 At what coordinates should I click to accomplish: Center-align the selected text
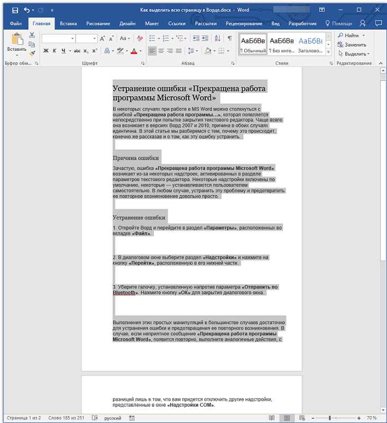pos(161,51)
